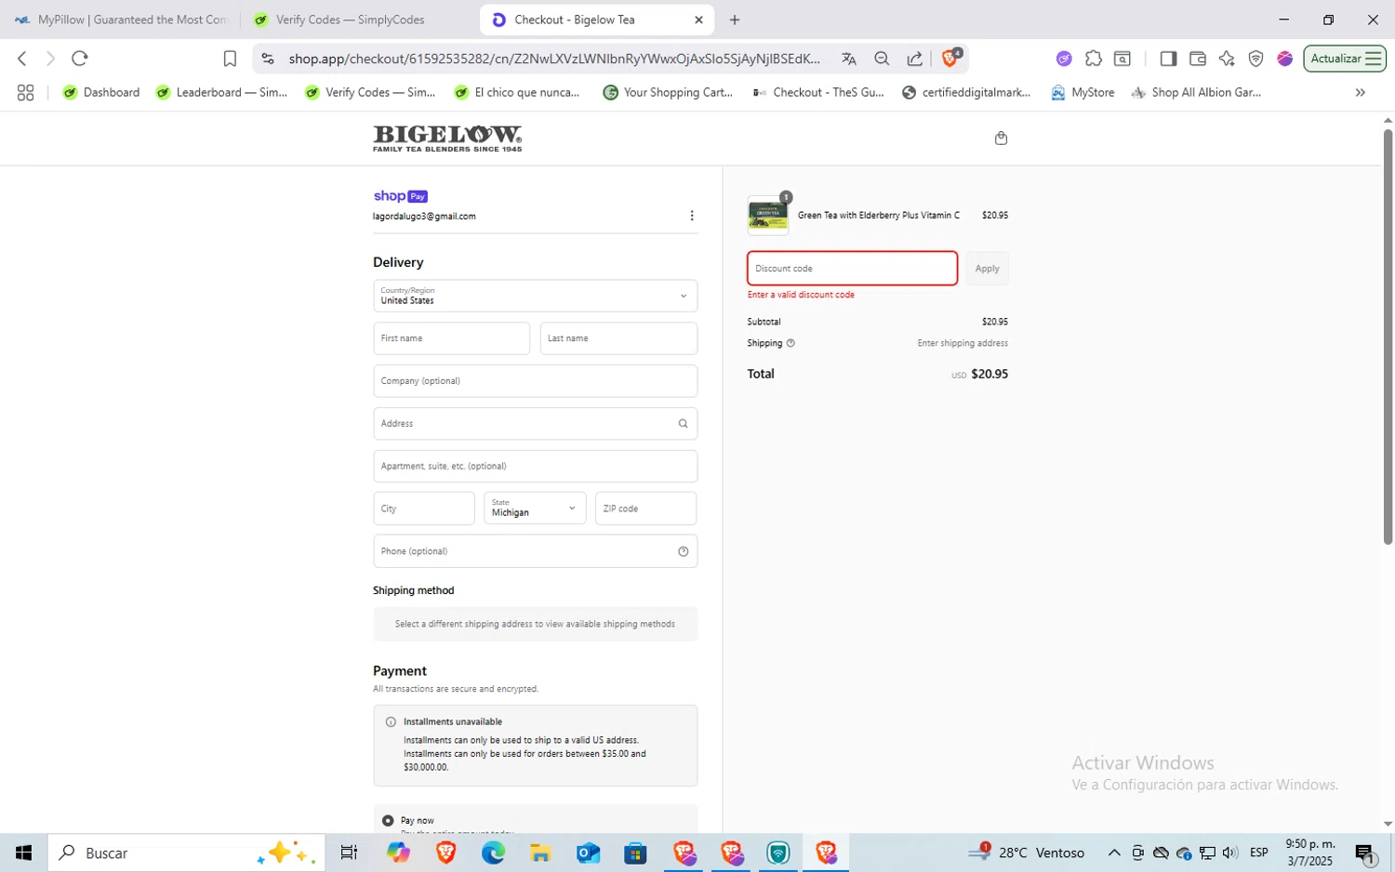
Task: Toggle the browser sidebar panel
Action: click(x=1168, y=59)
